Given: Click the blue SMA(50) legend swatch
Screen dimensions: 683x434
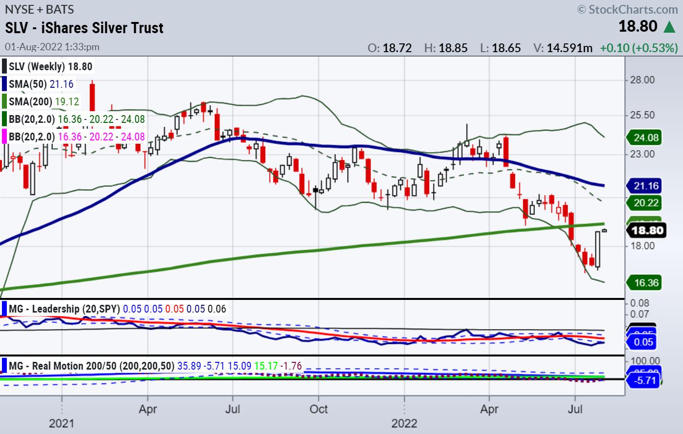Looking at the screenshot, I should [4, 84].
